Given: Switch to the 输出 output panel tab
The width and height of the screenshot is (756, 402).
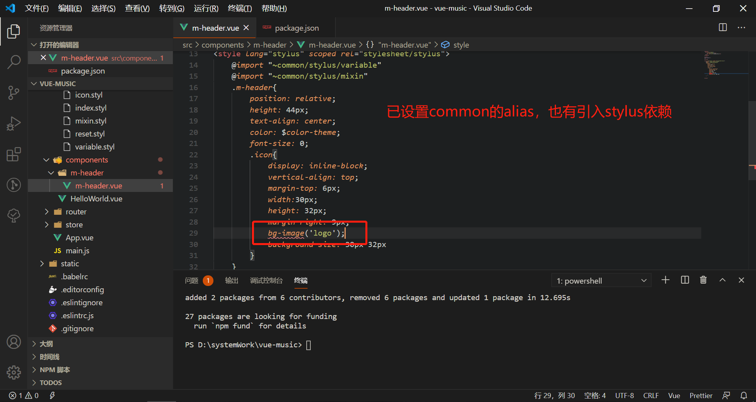Looking at the screenshot, I should [232, 280].
